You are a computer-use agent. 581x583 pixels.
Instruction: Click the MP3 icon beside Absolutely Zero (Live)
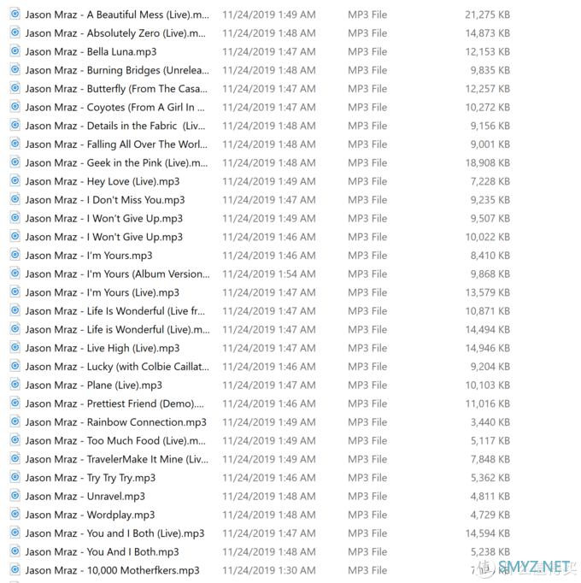(x=15, y=32)
